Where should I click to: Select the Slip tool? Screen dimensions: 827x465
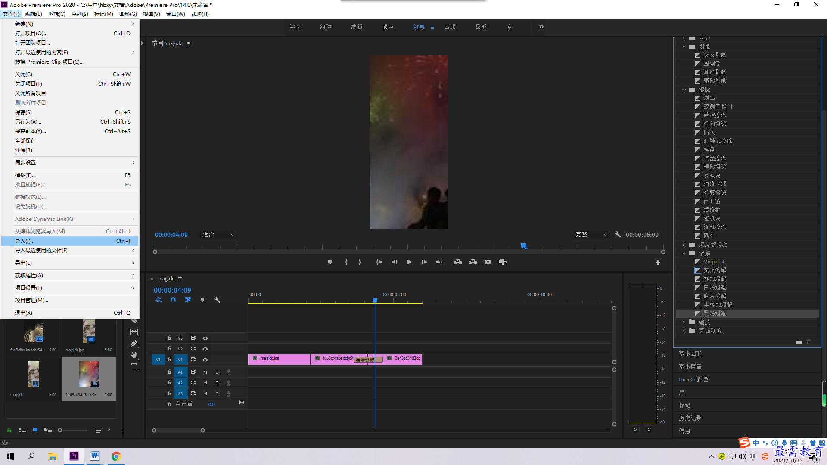134,332
